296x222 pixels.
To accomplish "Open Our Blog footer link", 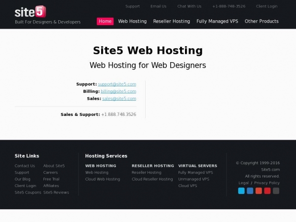I will (23, 179).
